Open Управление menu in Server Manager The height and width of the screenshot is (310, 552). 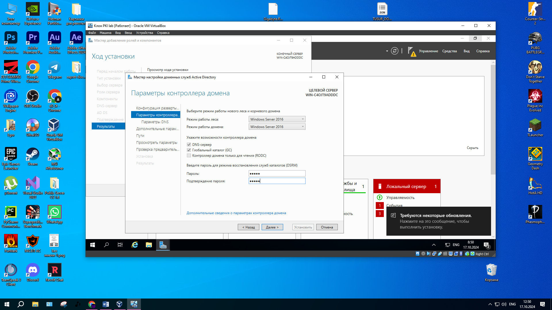pyautogui.click(x=428, y=51)
